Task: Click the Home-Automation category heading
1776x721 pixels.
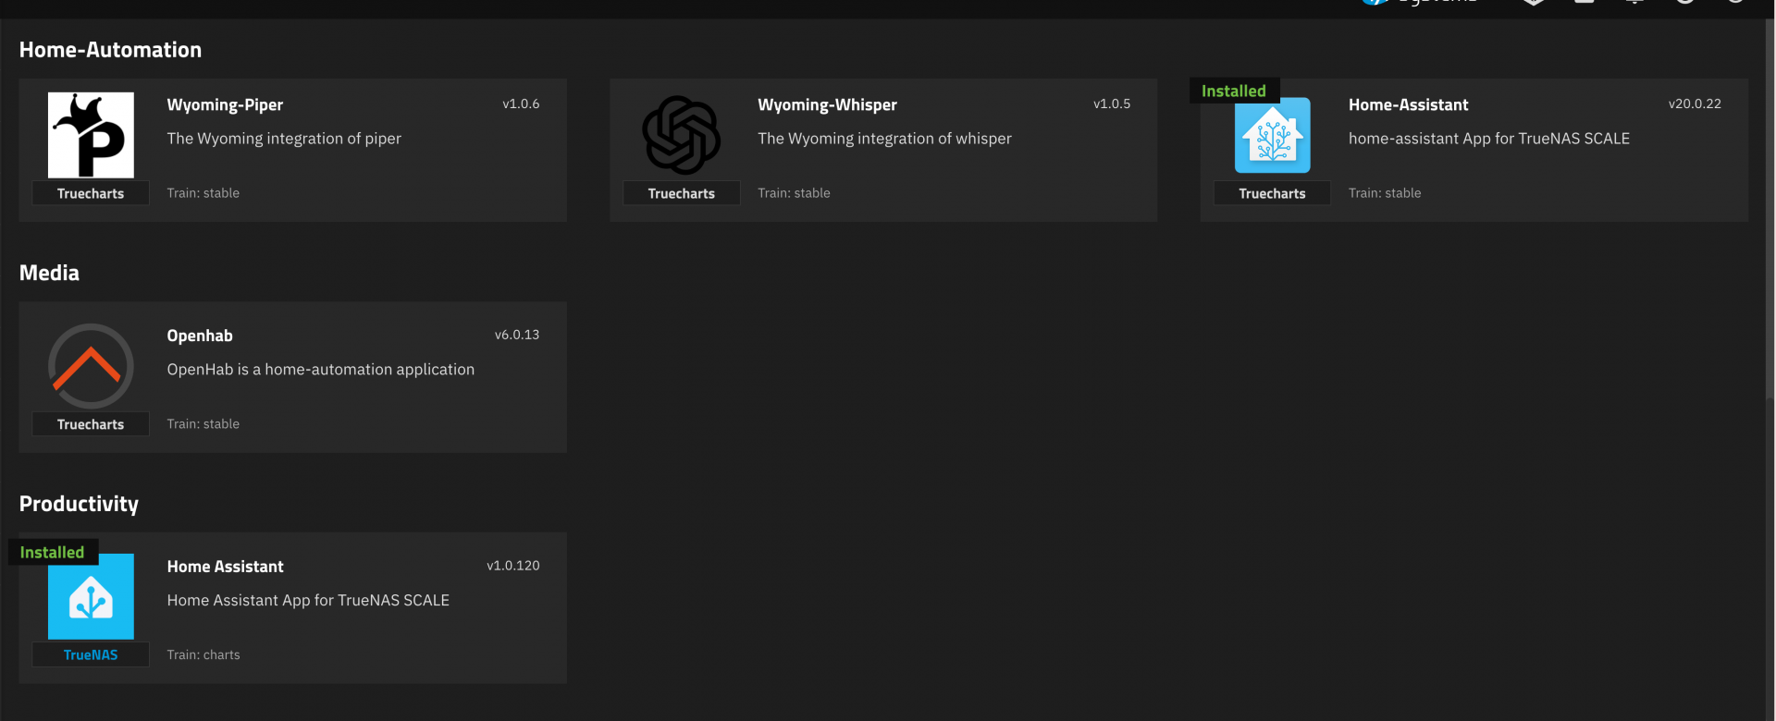Action: pos(110,50)
